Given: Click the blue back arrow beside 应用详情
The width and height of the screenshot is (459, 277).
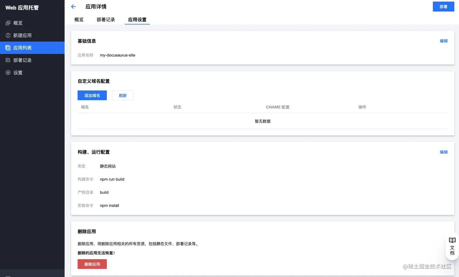Looking at the screenshot, I should [73, 6].
